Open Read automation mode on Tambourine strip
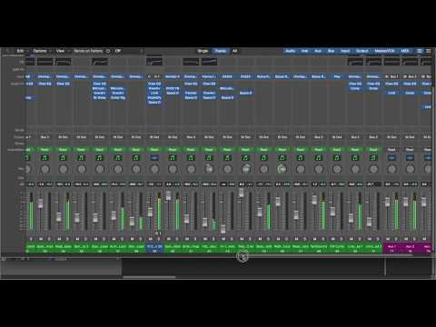Image resolution: width=436 pixels, height=327 pixels. tap(319, 150)
